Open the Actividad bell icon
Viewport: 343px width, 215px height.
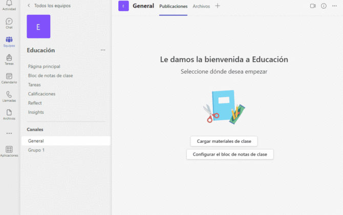[9, 3]
